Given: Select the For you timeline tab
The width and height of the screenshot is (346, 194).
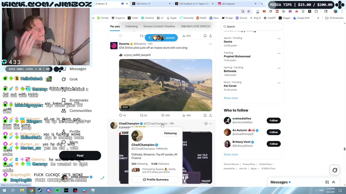Looking at the screenshot, I should tap(115, 26).
